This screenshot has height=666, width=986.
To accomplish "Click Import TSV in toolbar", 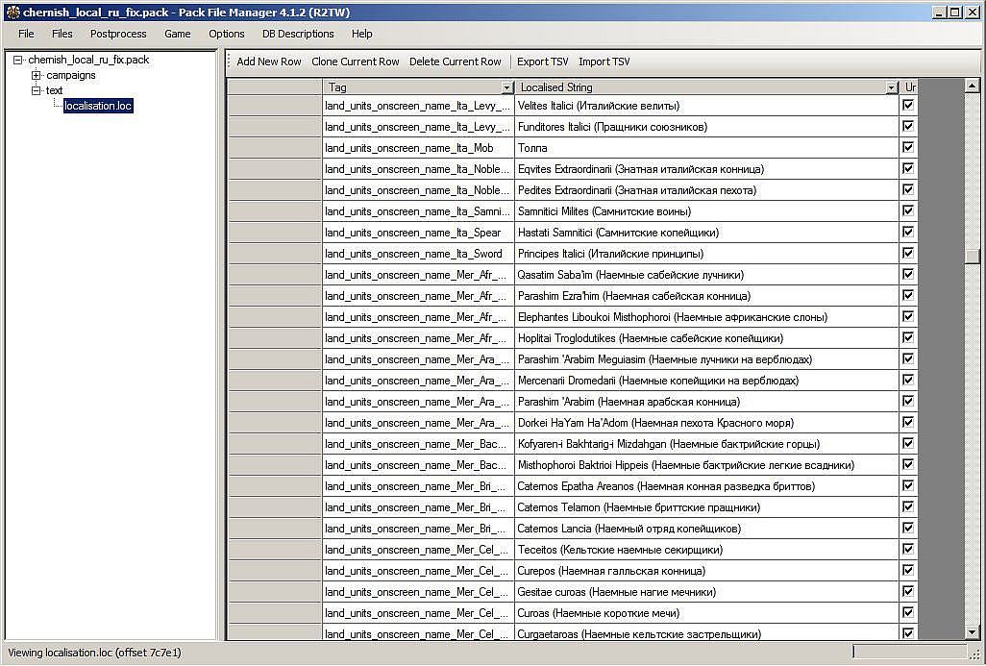I will pyautogui.click(x=604, y=62).
